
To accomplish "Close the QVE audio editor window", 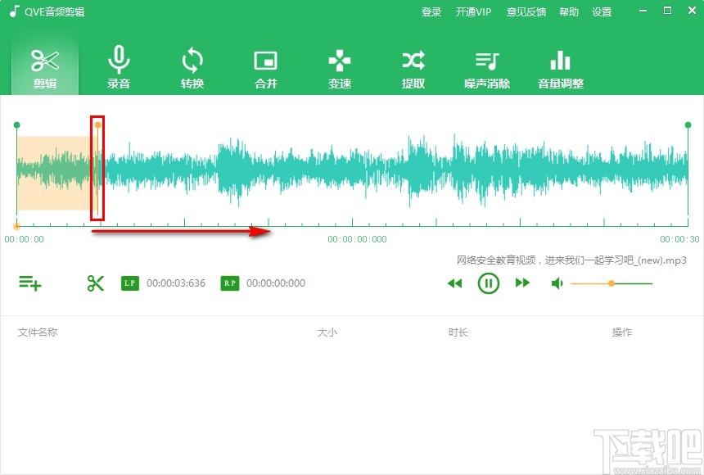I will point(692,11).
